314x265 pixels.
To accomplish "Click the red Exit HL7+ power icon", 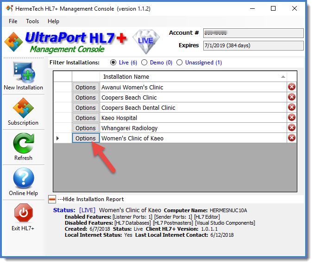I will click(x=24, y=213).
